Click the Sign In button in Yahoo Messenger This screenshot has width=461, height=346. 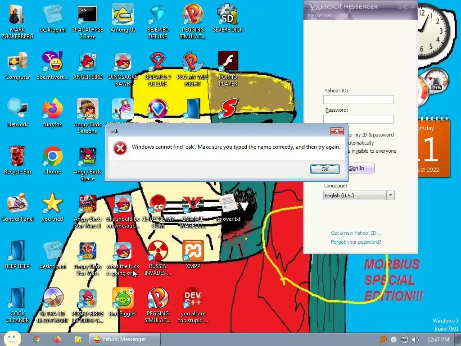pyautogui.click(x=361, y=168)
